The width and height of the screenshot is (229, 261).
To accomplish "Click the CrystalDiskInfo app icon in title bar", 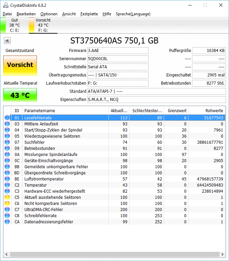I will click(x=6, y=5).
